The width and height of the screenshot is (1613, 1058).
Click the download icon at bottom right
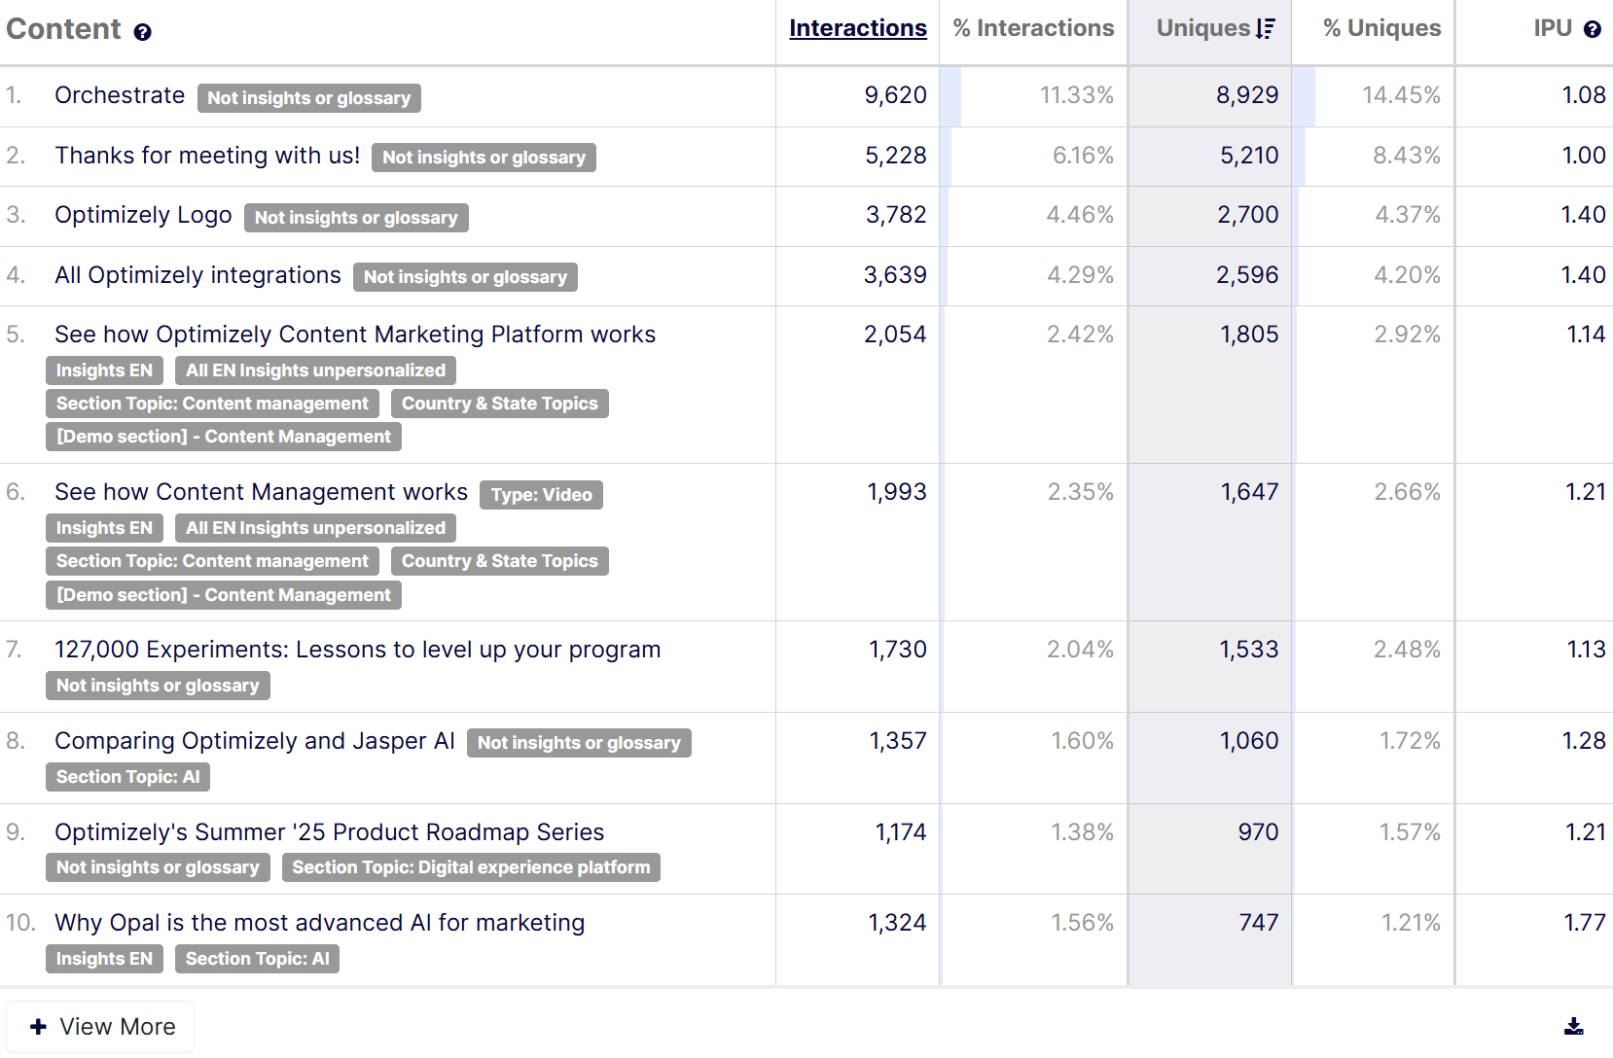coord(1573,1026)
